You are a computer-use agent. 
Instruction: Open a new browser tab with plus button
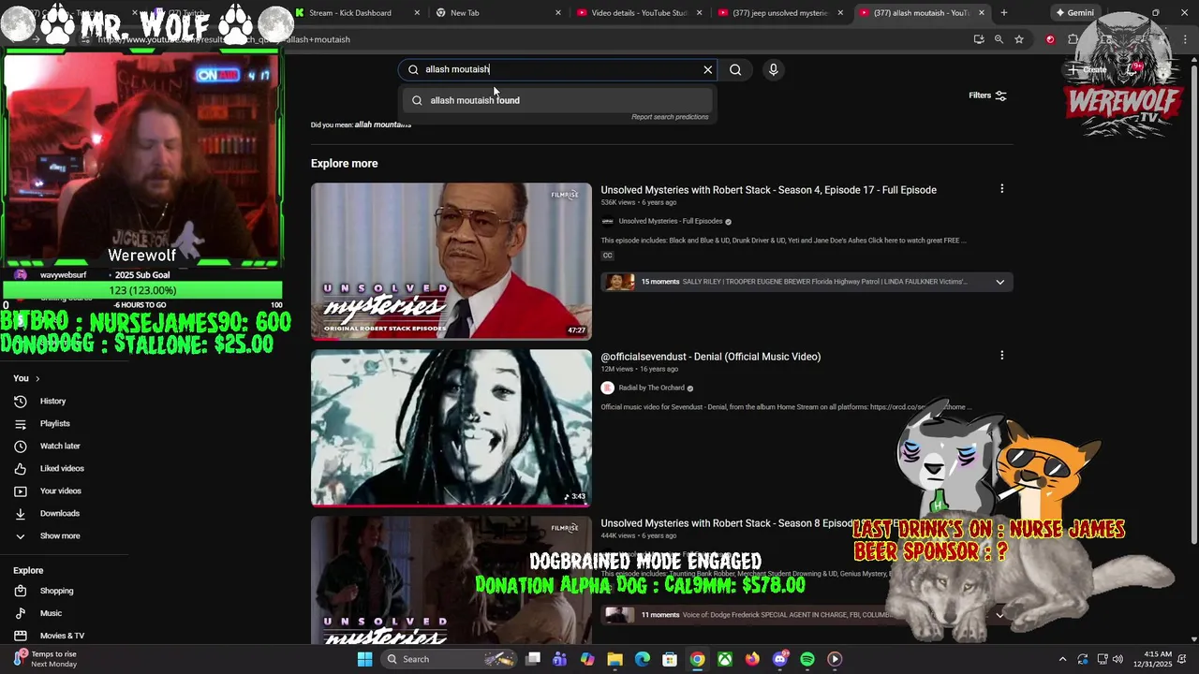(1003, 13)
